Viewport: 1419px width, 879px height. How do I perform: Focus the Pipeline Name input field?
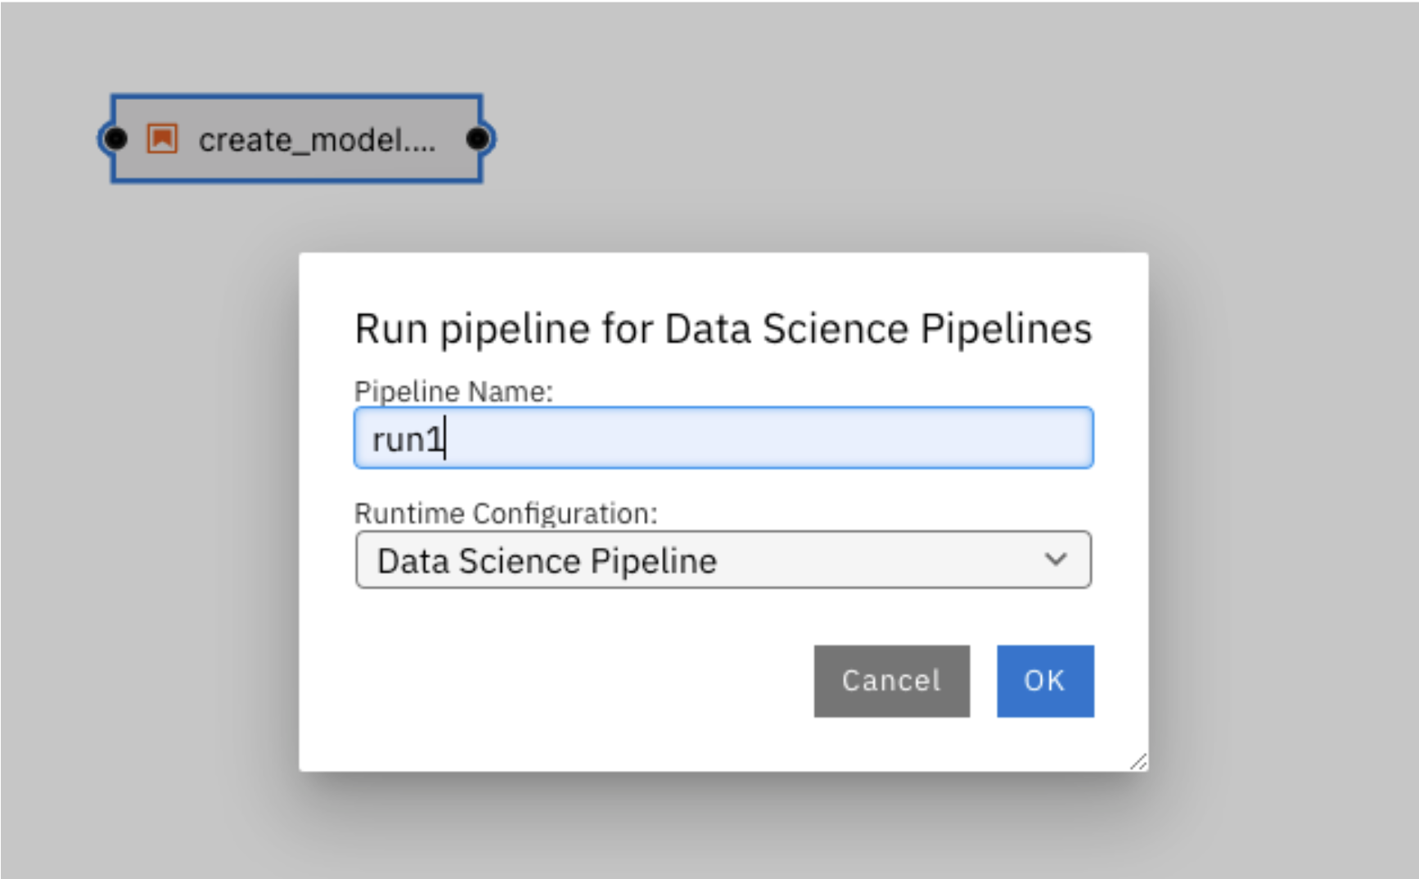point(723,438)
